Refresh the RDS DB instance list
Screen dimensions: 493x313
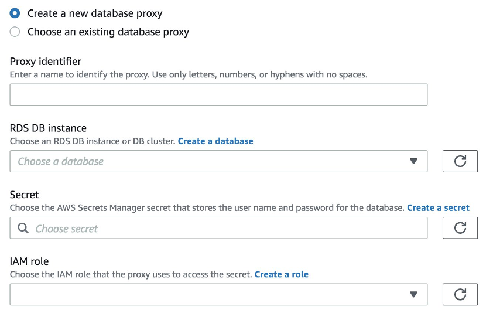(x=460, y=161)
